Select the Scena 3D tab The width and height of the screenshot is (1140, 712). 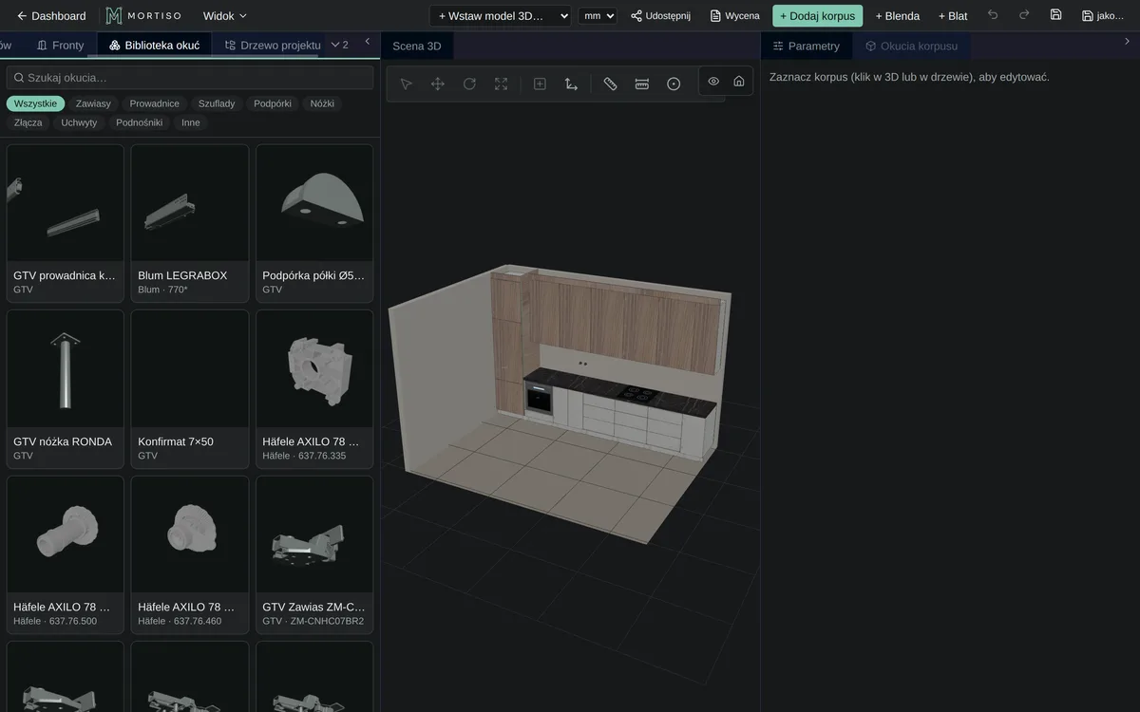(416, 46)
